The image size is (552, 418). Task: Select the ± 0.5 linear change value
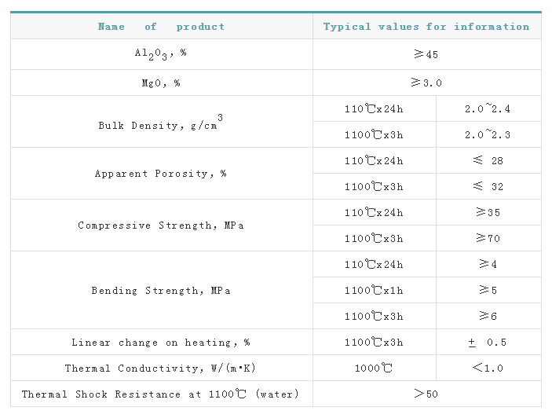[x=488, y=343]
